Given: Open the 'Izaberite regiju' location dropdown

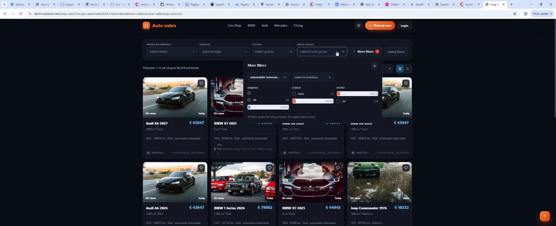Looking at the screenshot, I should pyautogui.click(x=224, y=51).
